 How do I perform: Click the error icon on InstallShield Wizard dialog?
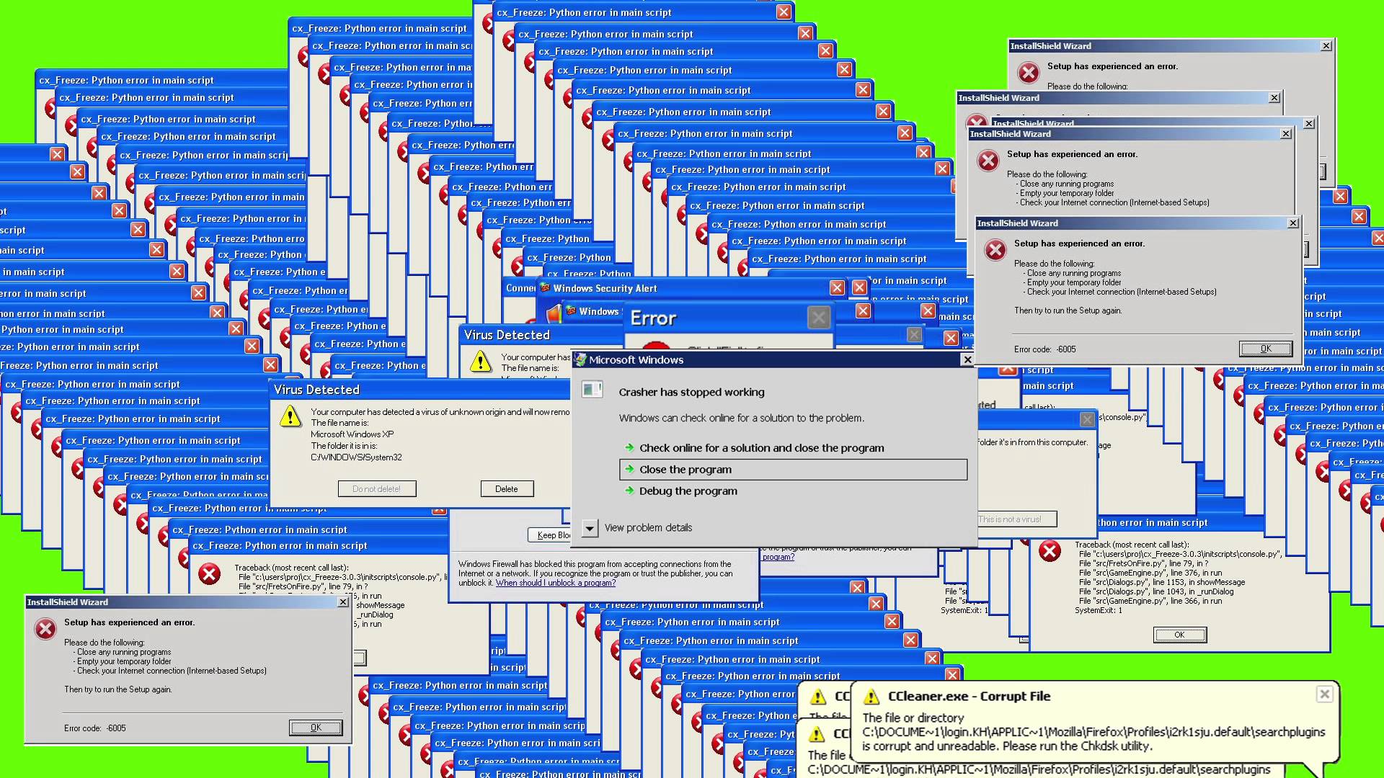[995, 249]
